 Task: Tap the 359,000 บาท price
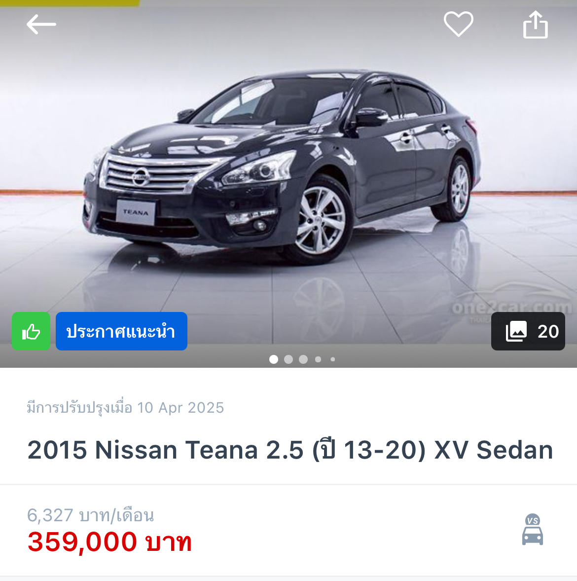109,542
